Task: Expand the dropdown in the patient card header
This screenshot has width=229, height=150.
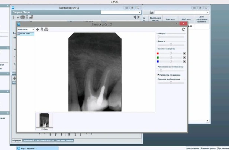Action: pyautogui.click(x=139, y=12)
